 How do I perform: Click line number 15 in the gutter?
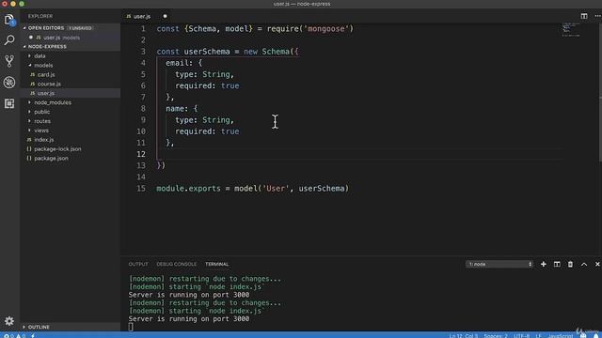coord(141,189)
